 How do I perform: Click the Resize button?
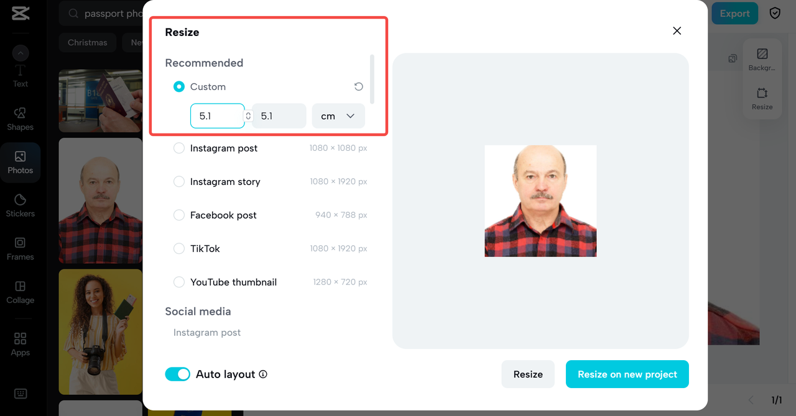click(x=528, y=374)
